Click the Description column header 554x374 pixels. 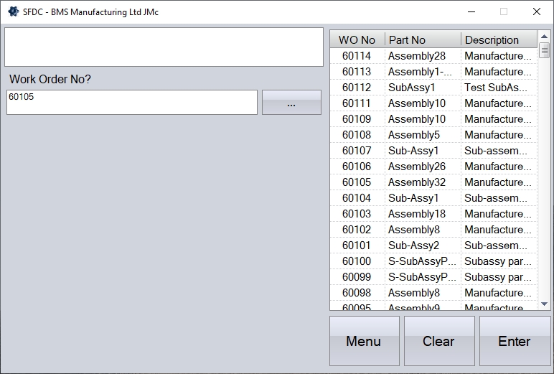click(499, 40)
